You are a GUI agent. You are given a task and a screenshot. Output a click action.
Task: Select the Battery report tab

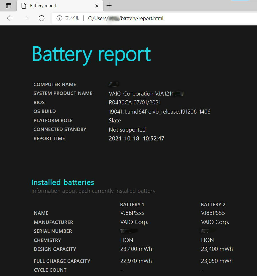[x=60, y=6]
